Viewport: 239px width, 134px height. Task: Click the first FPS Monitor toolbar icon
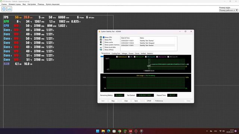[4, 9]
